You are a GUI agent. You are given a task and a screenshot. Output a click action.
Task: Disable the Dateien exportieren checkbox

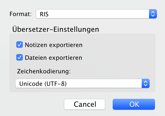click(20, 58)
